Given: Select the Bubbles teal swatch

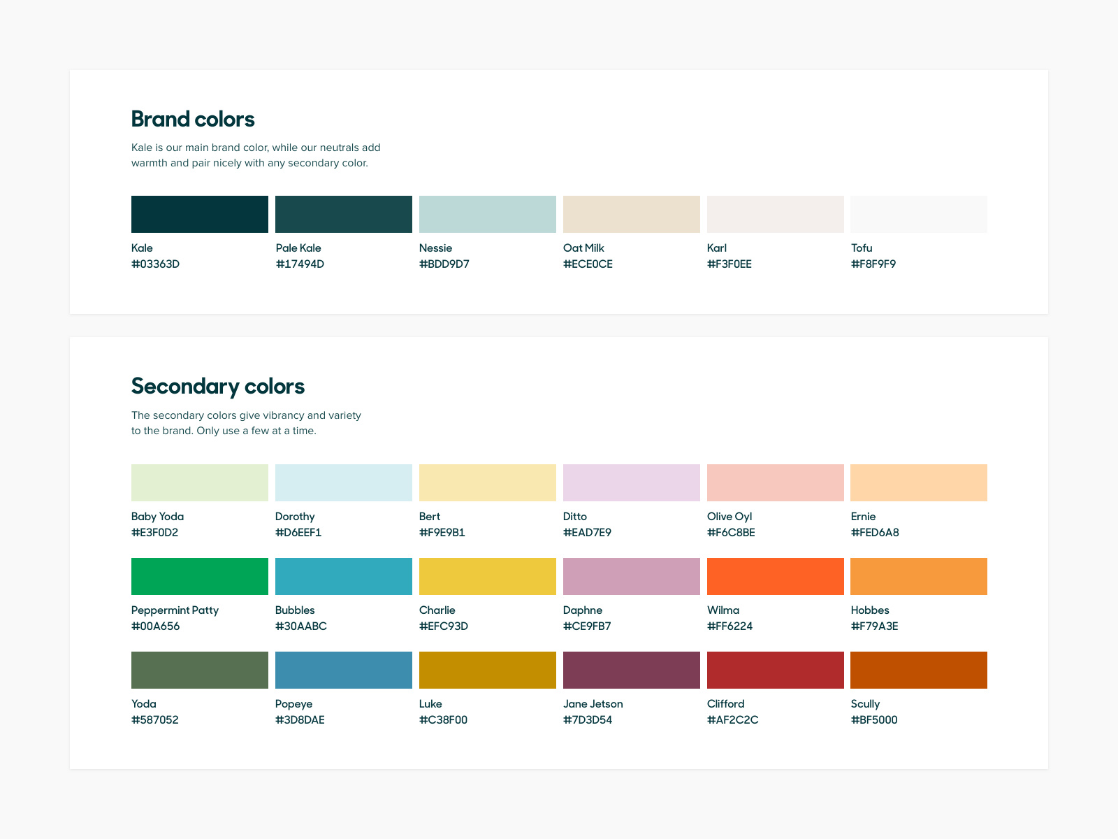Looking at the screenshot, I should (x=344, y=576).
